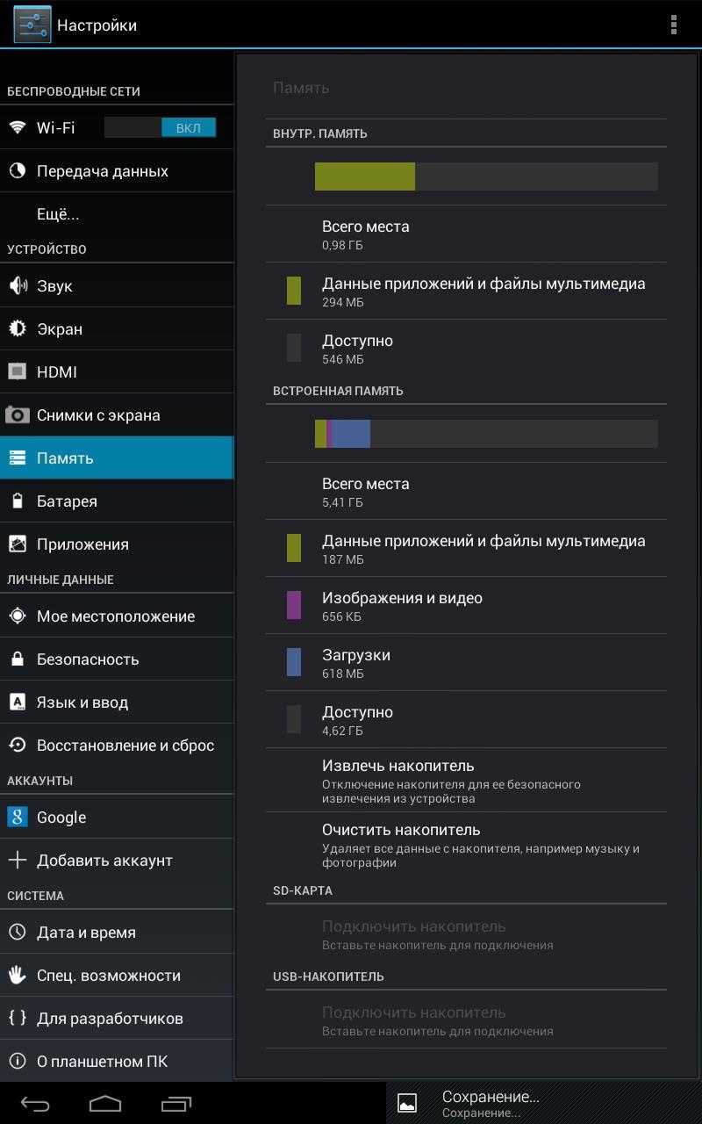Viewport: 702px width, 1124px height.
Task: Toggle the Wi-Fi switch off
Action: point(160,128)
